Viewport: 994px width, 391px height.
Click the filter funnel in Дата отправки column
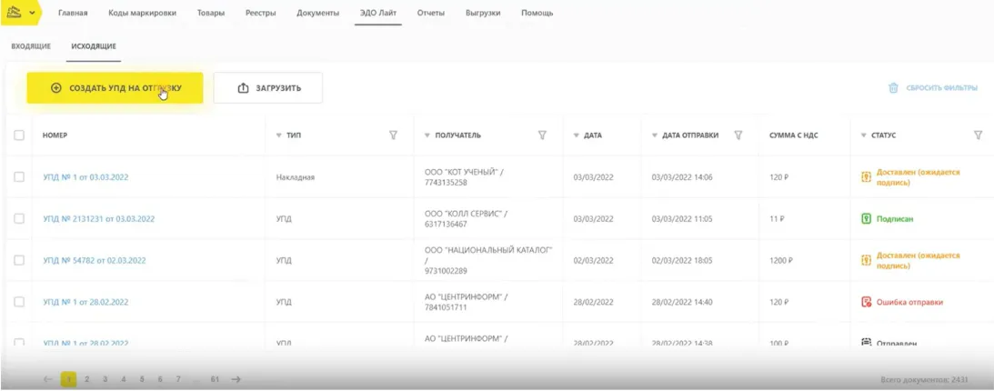(x=738, y=135)
